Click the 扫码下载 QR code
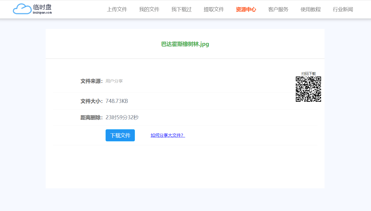This screenshot has width=371, height=211. (x=308, y=89)
